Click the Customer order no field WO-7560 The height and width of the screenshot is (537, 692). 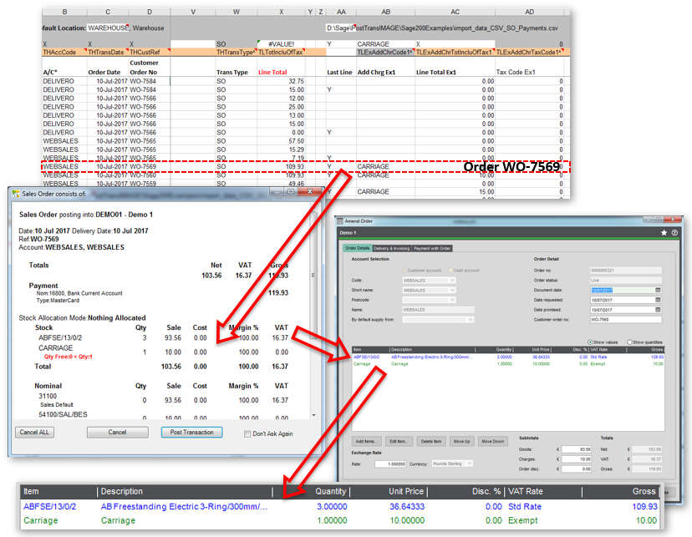point(626,319)
